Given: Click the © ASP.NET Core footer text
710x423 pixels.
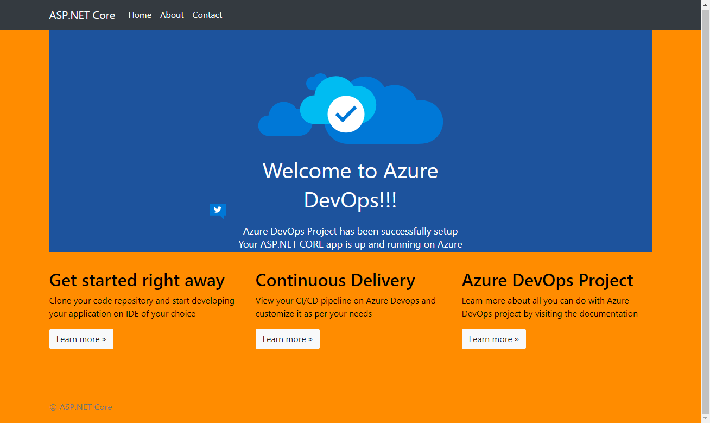Looking at the screenshot, I should 81,407.
